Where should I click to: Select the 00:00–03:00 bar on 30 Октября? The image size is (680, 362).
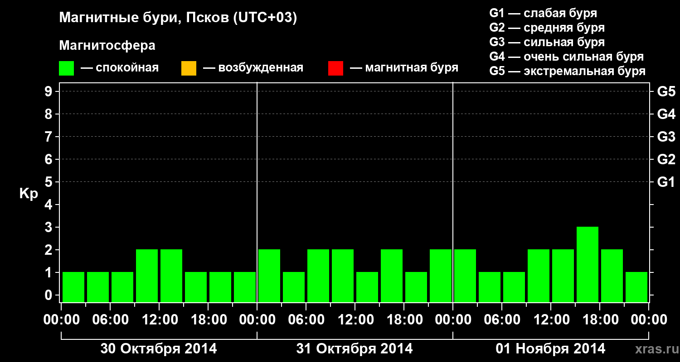[x=73, y=287]
